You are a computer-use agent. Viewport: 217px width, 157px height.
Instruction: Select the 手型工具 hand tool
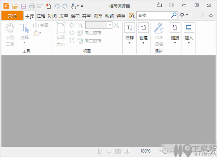[x=10, y=35]
